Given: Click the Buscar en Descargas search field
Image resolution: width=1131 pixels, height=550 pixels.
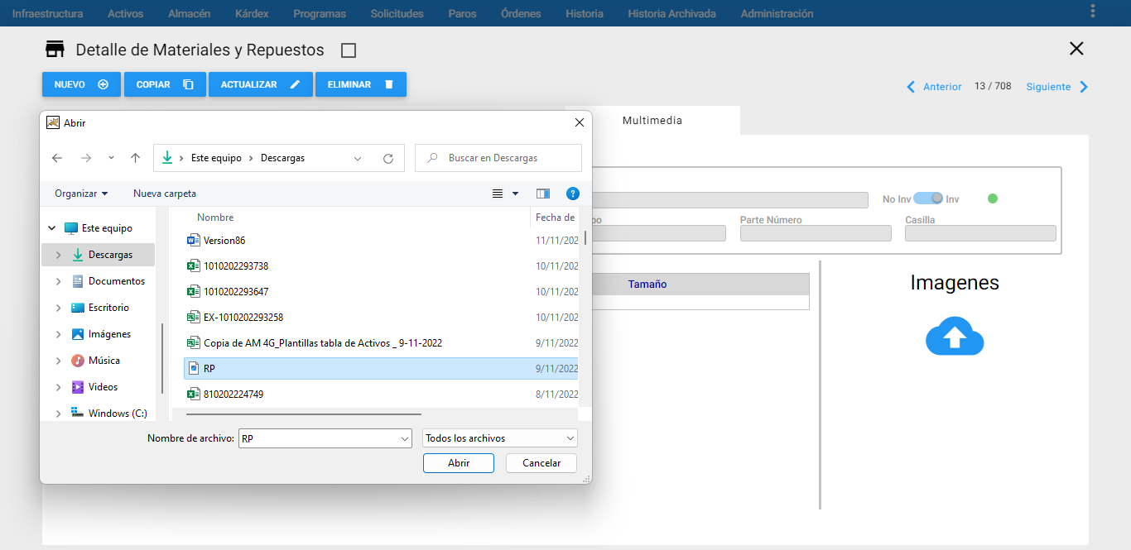Looking at the screenshot, I should pyautogui.click(x=498, y=158).
